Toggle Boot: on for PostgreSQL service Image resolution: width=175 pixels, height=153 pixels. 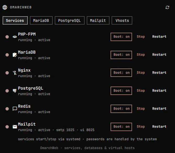click(121, 91)
